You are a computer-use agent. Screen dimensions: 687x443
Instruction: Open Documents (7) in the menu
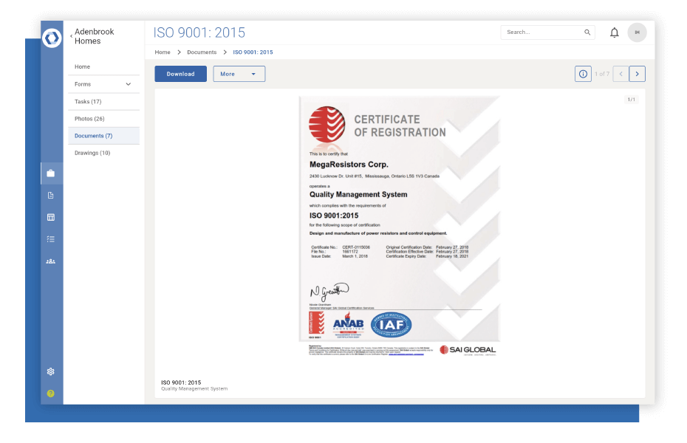click(x=104, y=136)
